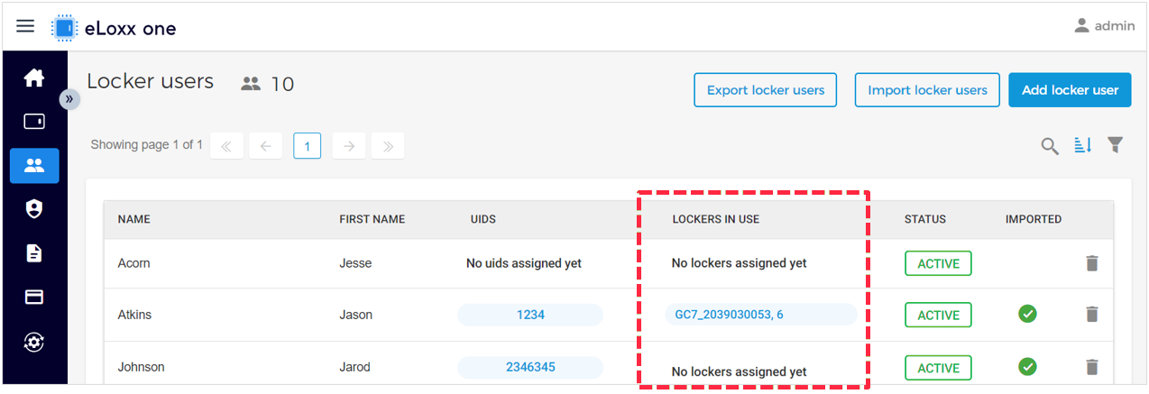The width and height of the screenshot is (1149, 394).
Task: Click imported checkmark for Johnson
Action: pos(1027,367)
